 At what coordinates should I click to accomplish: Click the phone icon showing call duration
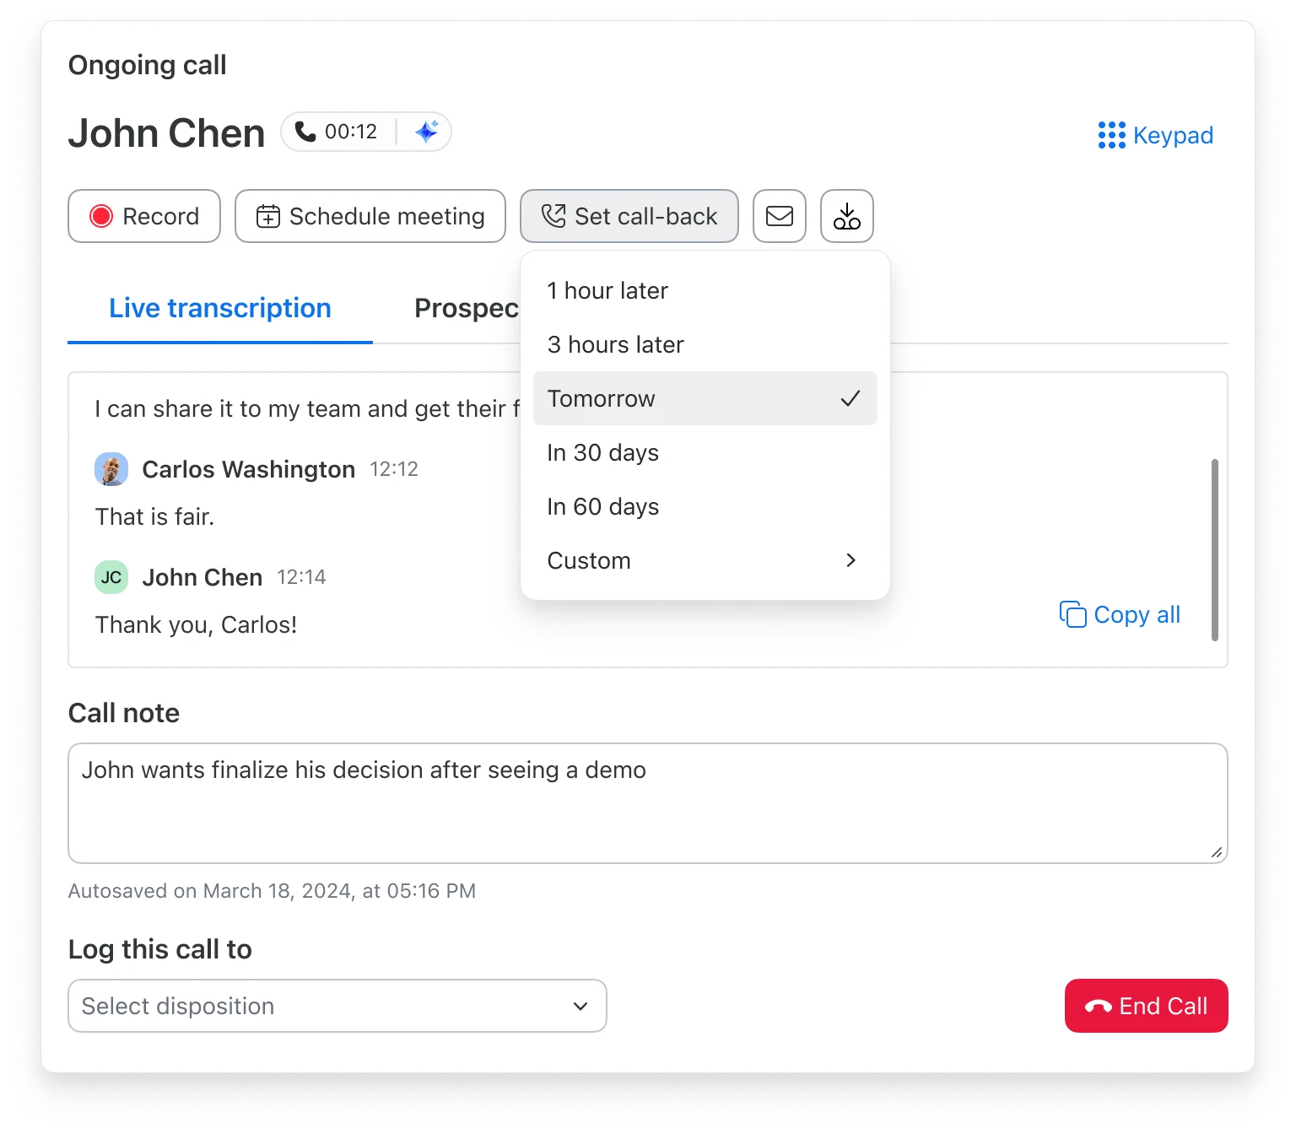tap(304, 131)
